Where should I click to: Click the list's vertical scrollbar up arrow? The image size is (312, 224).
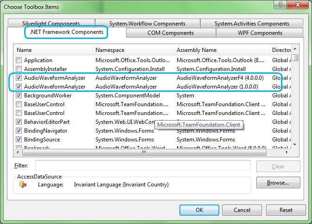click(294, 49)
